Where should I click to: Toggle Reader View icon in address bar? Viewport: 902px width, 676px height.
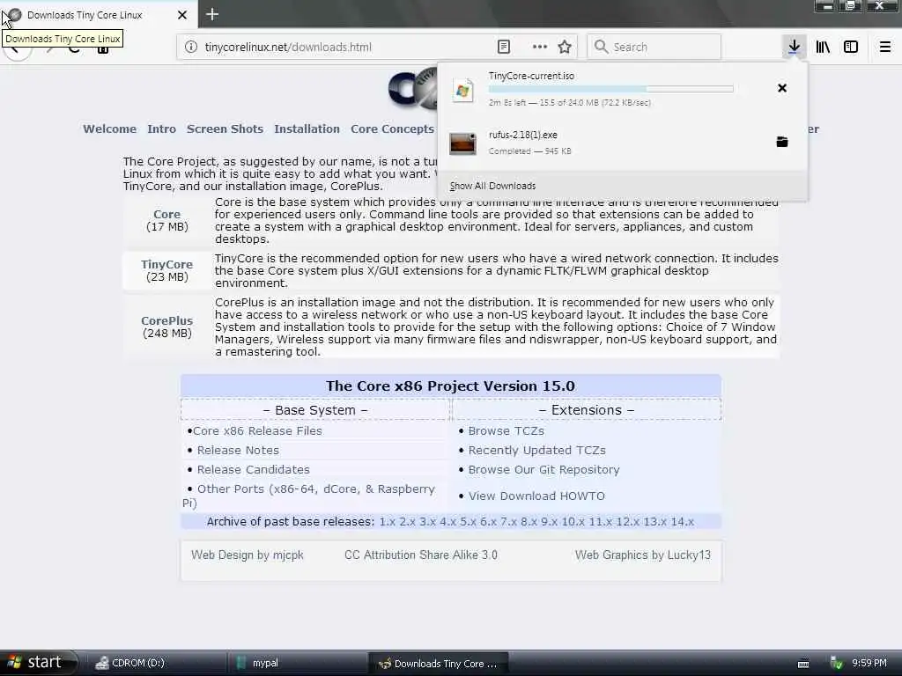[x=503, y=47]
